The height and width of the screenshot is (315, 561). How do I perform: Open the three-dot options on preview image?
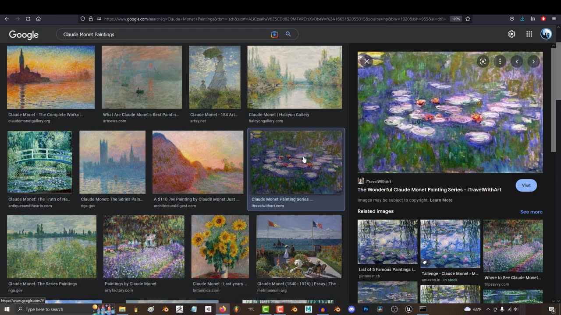[x=500, y=61]
